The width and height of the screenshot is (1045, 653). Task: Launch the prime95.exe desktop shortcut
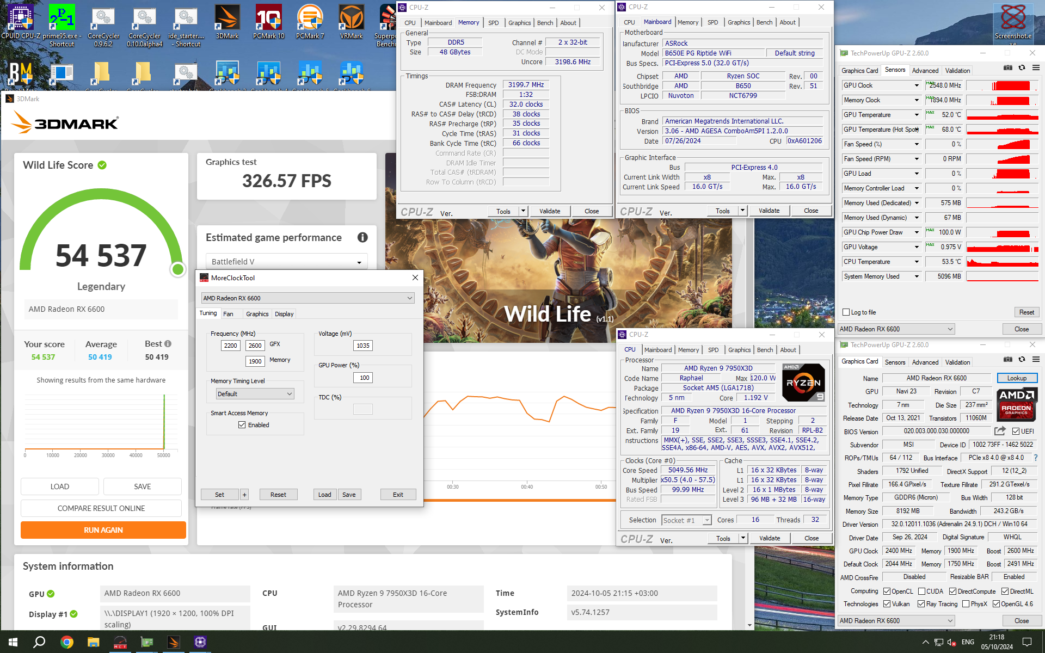(62, 25)
